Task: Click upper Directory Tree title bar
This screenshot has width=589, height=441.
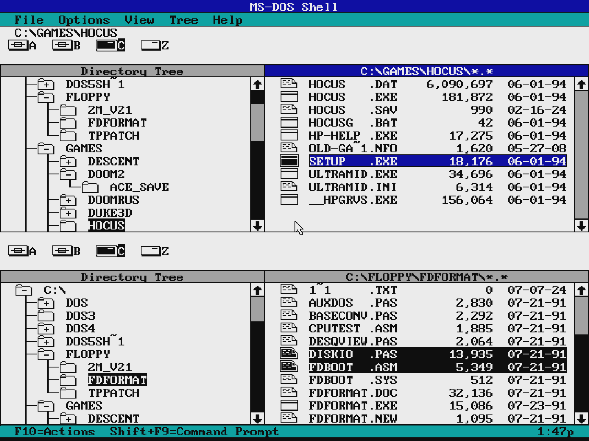Action: 133,71
